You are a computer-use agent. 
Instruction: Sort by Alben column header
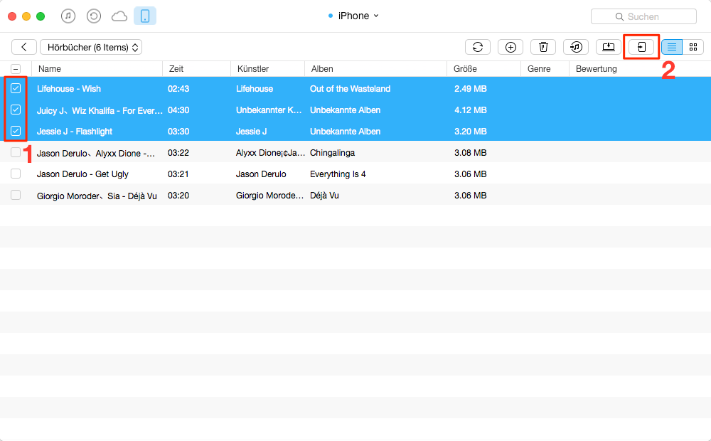tap(376, 69)
